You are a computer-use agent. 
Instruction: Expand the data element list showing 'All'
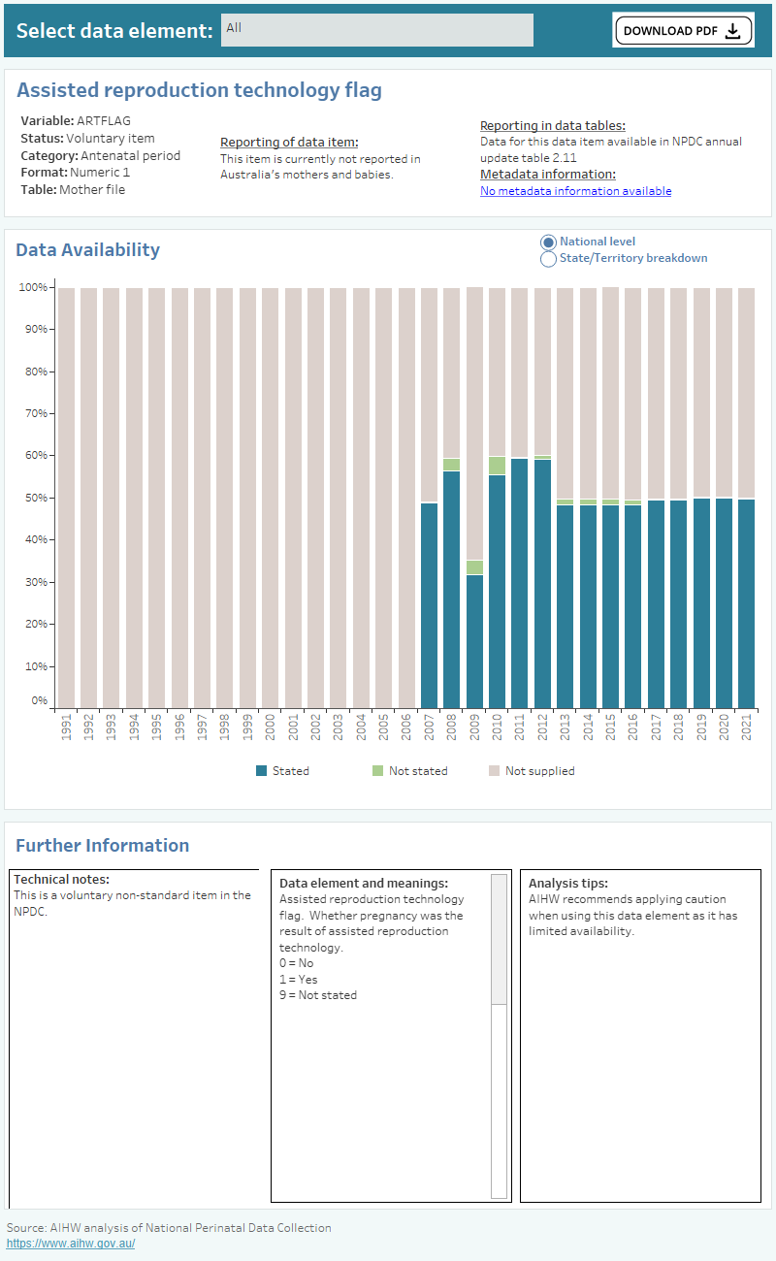tap(376, 30)
